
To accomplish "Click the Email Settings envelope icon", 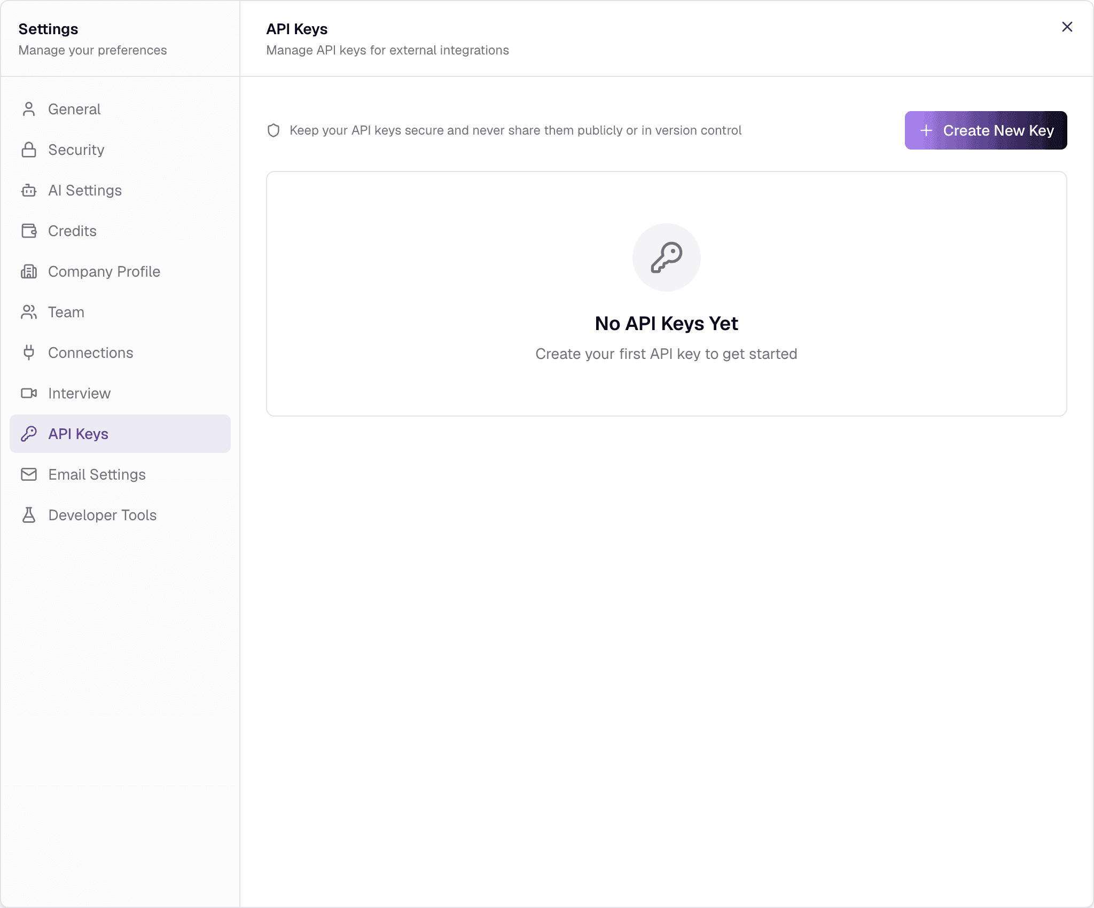I will point(29,474).
